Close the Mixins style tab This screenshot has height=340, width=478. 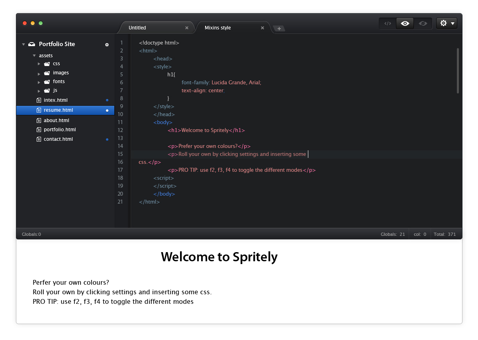point(263,28)
